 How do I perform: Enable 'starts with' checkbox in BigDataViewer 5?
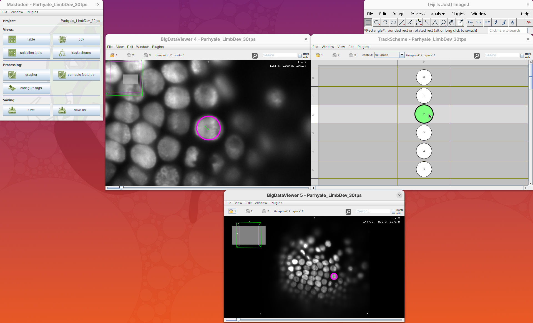(x=393, y=212)
